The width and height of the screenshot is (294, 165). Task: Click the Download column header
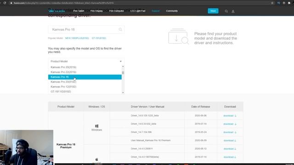[230, 107]
